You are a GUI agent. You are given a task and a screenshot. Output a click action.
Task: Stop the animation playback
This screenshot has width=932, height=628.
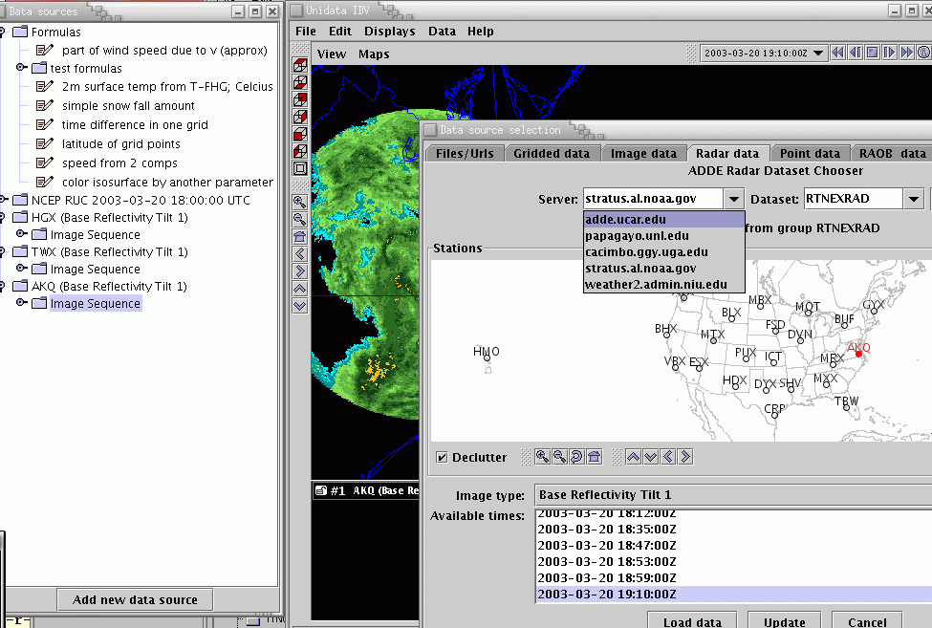click(873, 53)
